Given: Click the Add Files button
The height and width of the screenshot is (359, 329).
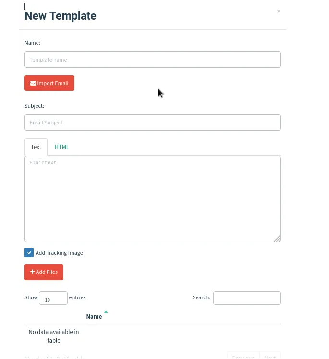Looking at the screenshot, I should coord(44,272).
